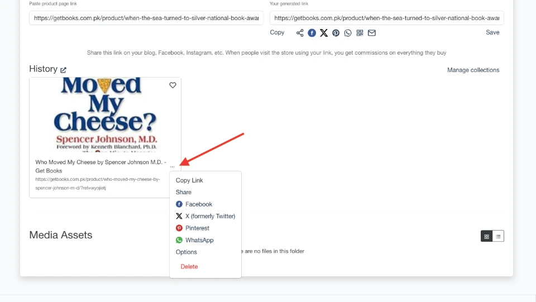Click the share icon below the generated link
The image size is (536, 302).
click(300, 33)
